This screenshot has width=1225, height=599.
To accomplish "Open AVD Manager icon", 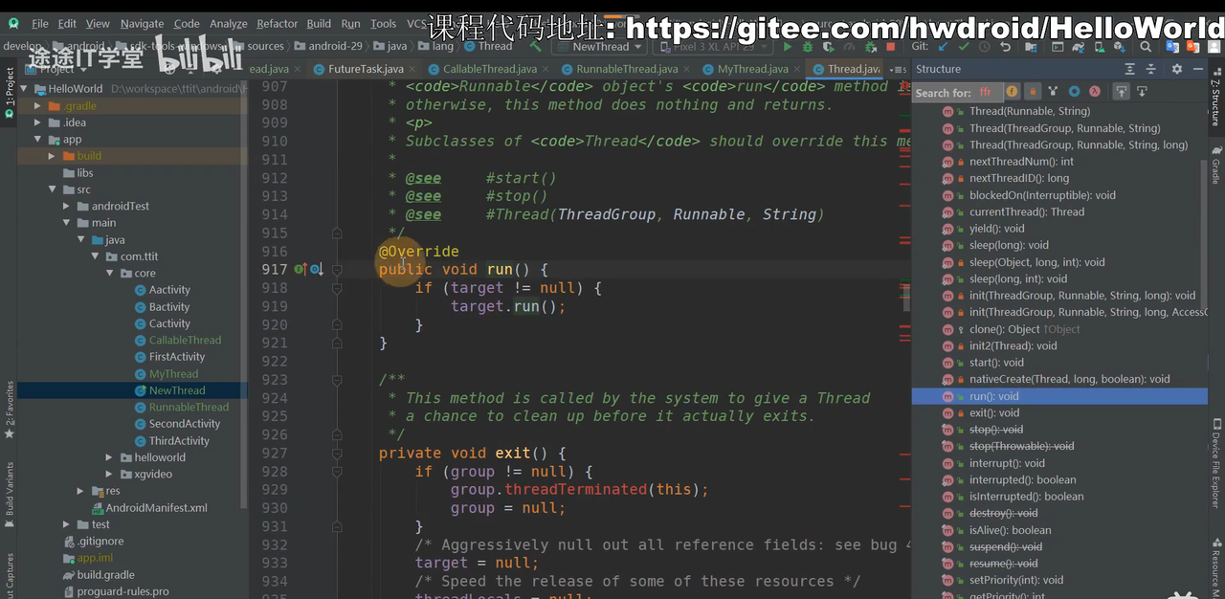I will pyautogui.click(x=1100, y=47).
